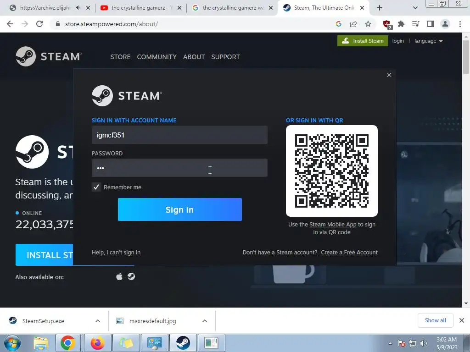Image resolution: width=470 pixels, height=352 pixels.
Task: Open the Help, I can't sign in link
Action: (116, 253)
